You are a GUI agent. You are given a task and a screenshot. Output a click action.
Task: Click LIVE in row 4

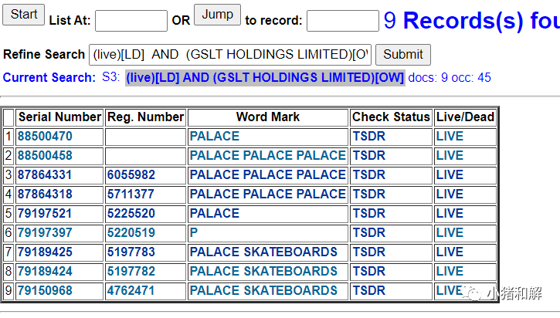[450, 195]
